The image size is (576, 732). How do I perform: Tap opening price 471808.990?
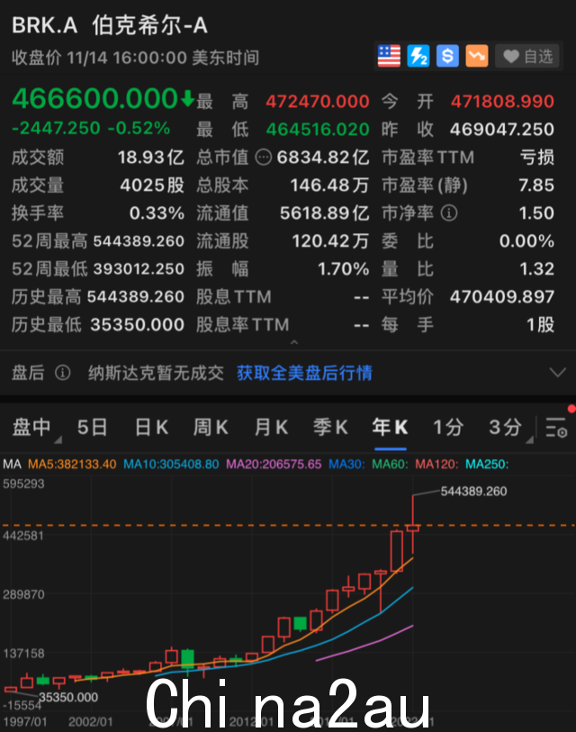point(502,102)
